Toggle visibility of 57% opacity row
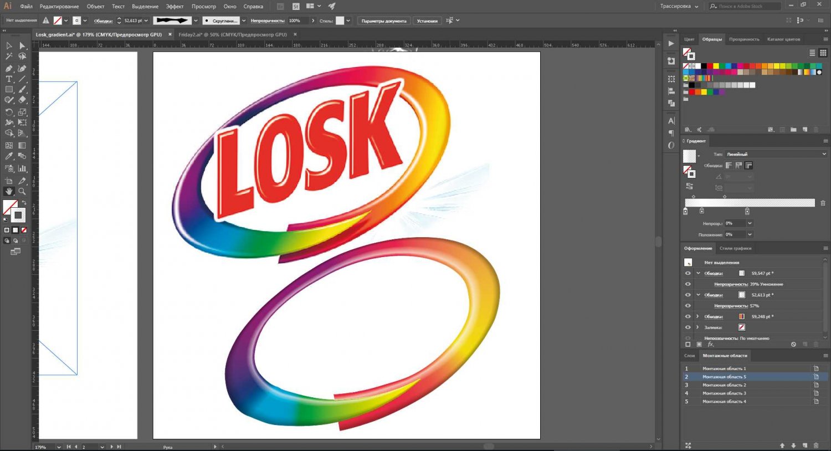The image size is (831, 451). pos(688,306)
